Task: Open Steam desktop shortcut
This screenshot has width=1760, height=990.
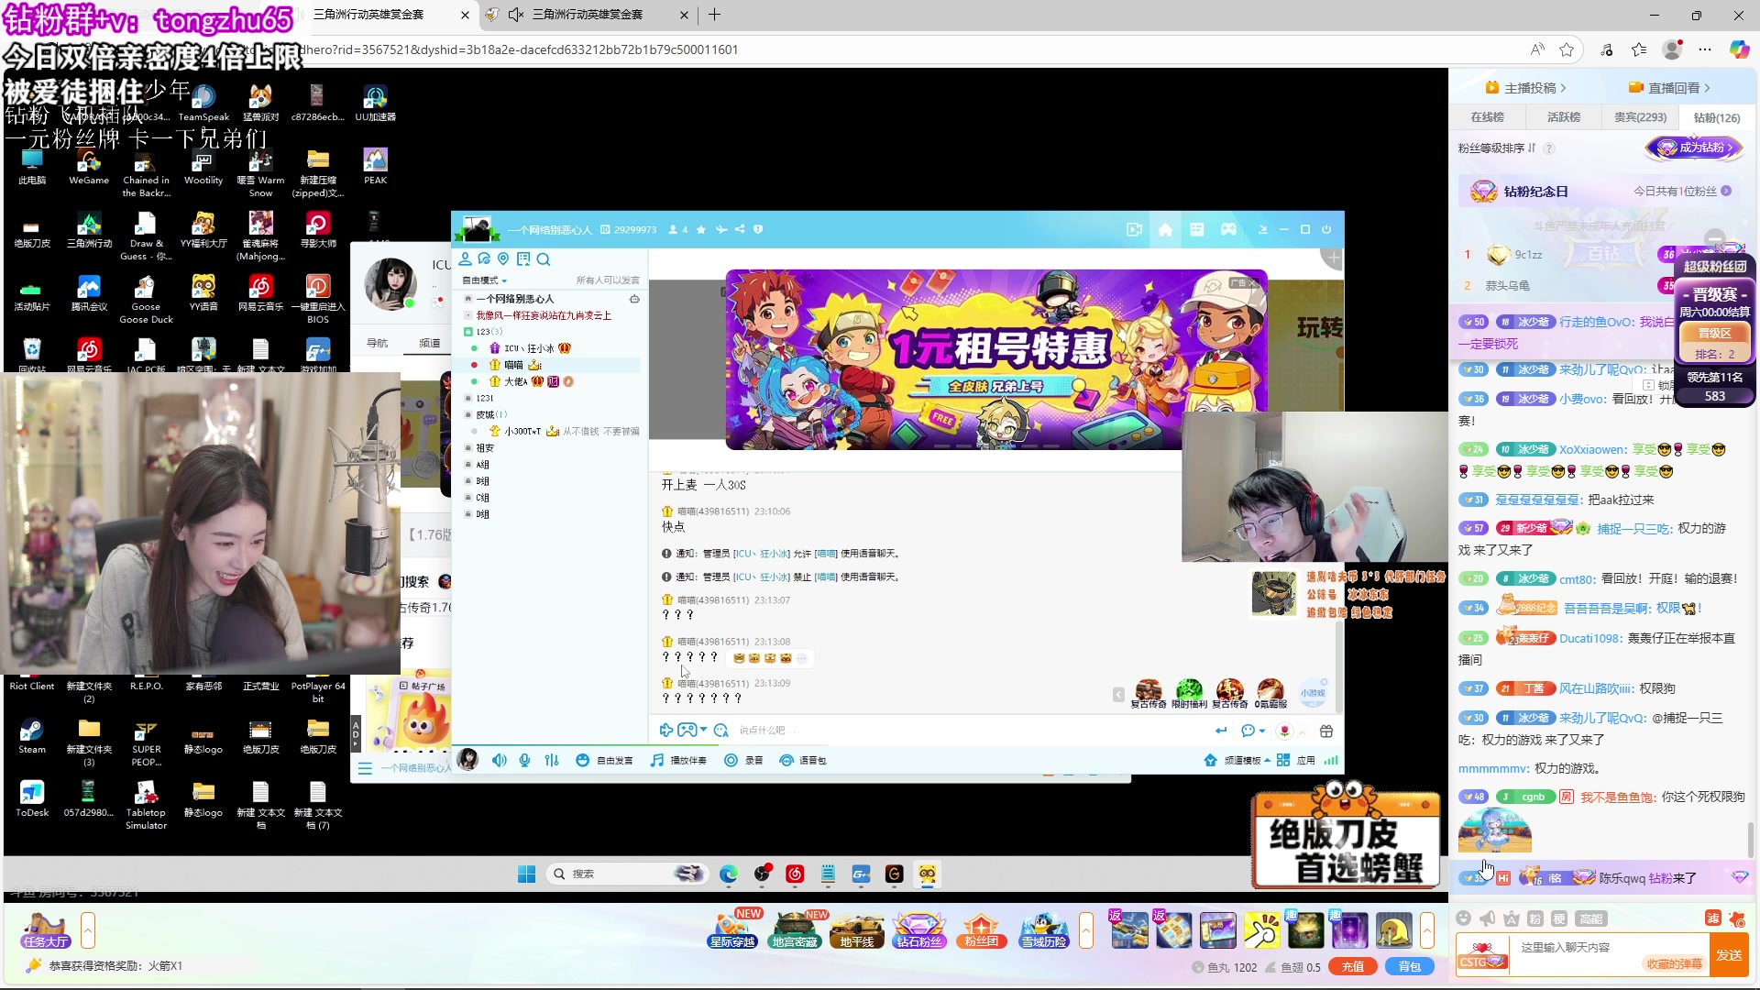Action: point(32,737)
